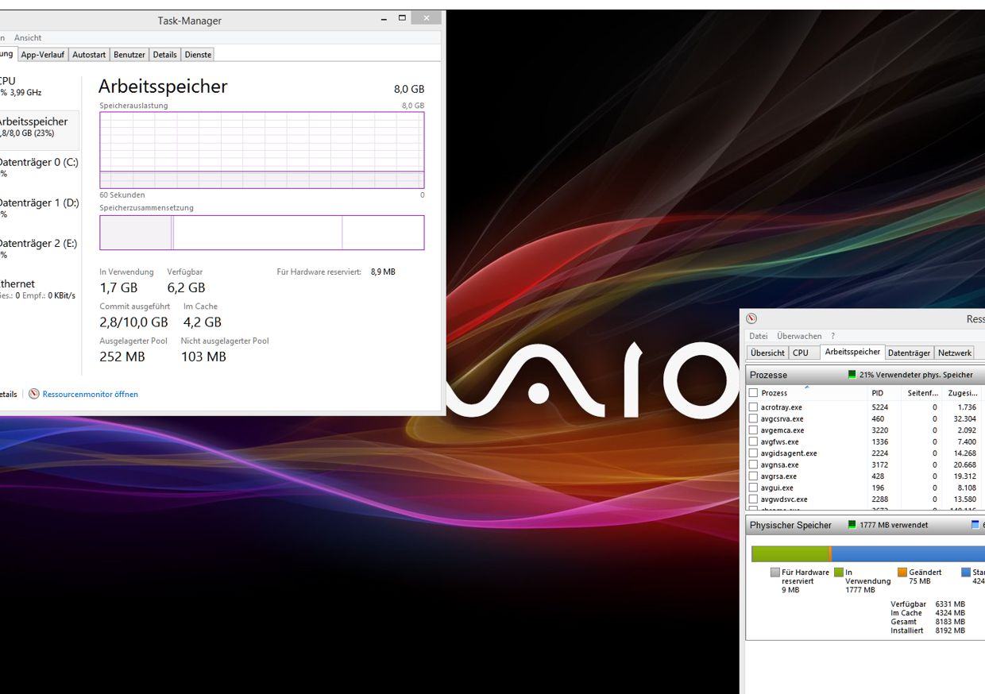Switch to the Autostart tab

[x=89, y=55]
